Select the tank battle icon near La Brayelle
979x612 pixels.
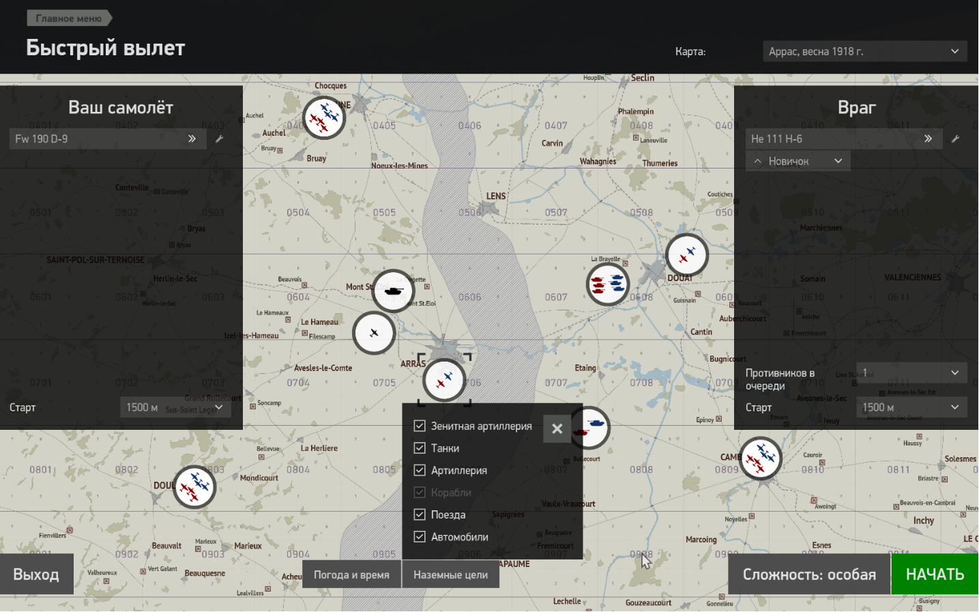(607, 284)
